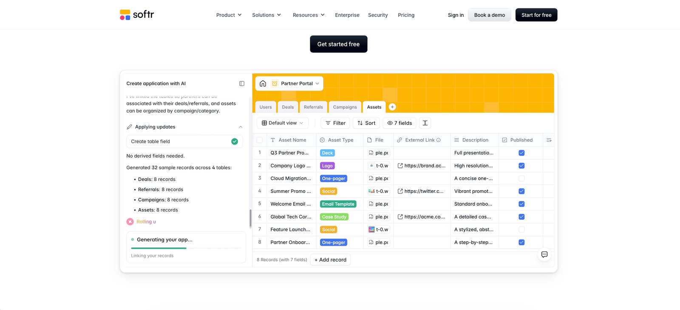
Task: Open the Resources dropdown menu
Action: [309, 15]
